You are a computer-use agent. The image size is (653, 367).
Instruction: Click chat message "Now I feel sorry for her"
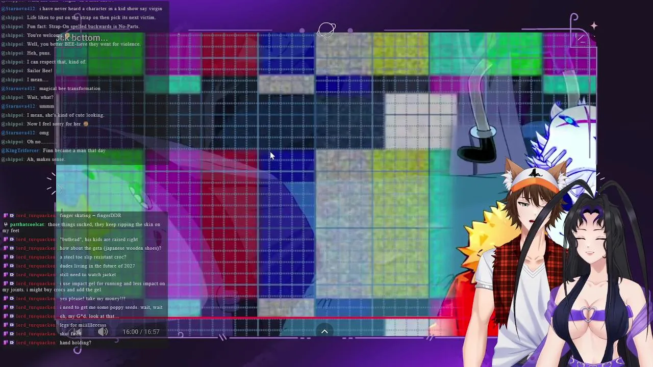point(54,124)
